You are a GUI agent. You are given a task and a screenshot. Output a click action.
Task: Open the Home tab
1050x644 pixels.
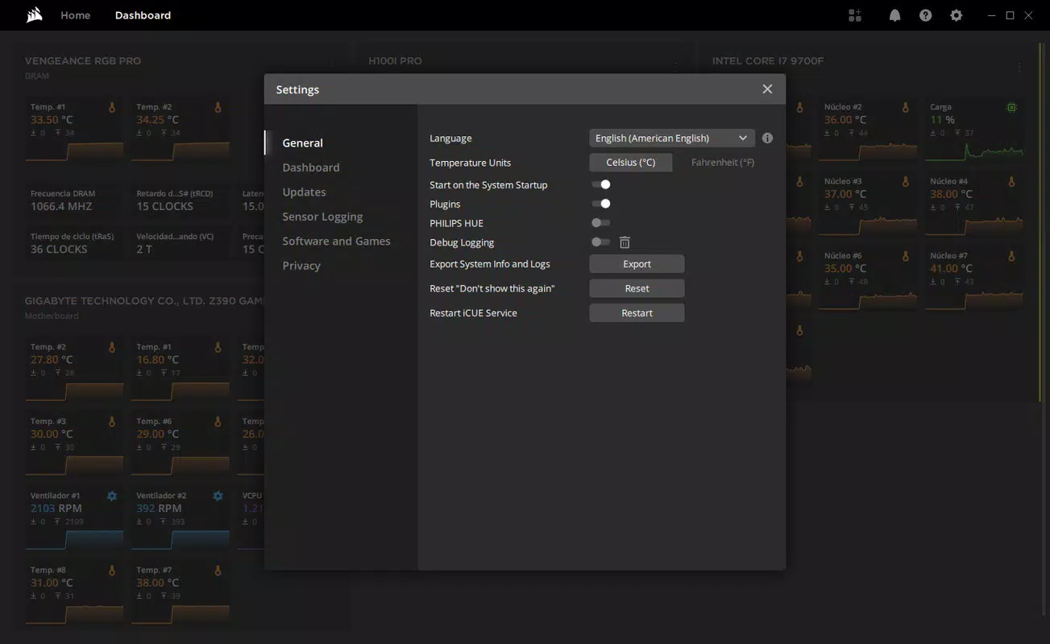pyautogui.click(x=76, y=15)
